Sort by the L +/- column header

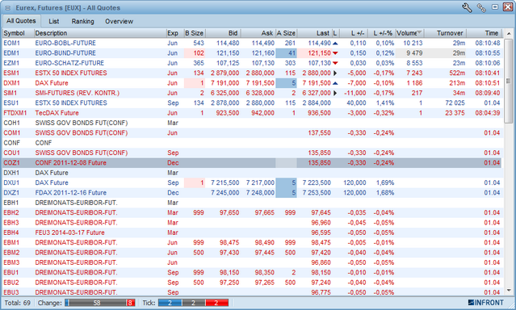tap(354, 33)
